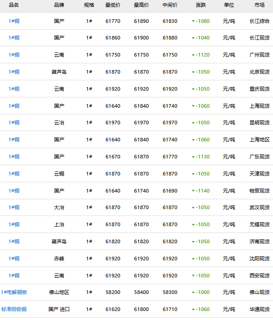
Task: Click the green triangle next to -1130
Action: coord(193,157)
